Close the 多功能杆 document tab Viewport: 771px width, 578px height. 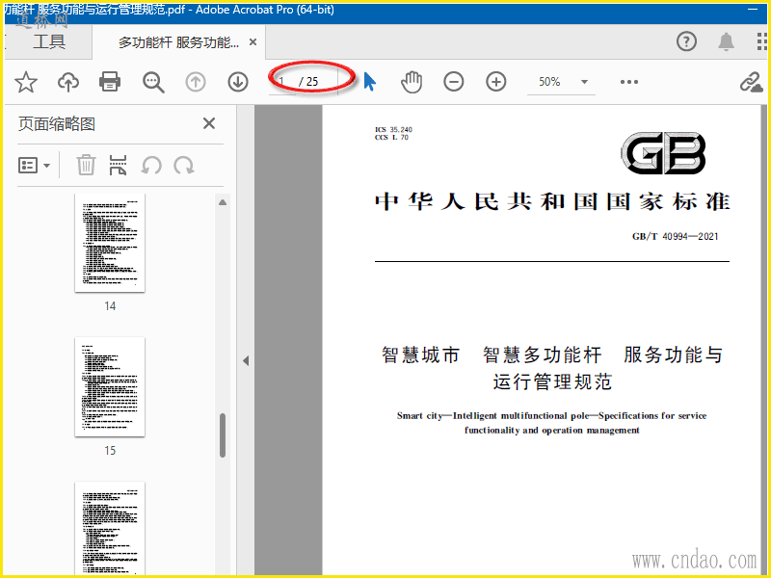253,42
